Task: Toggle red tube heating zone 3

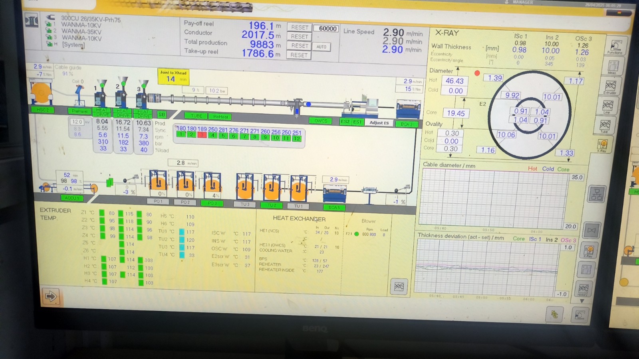Action: 202,135
